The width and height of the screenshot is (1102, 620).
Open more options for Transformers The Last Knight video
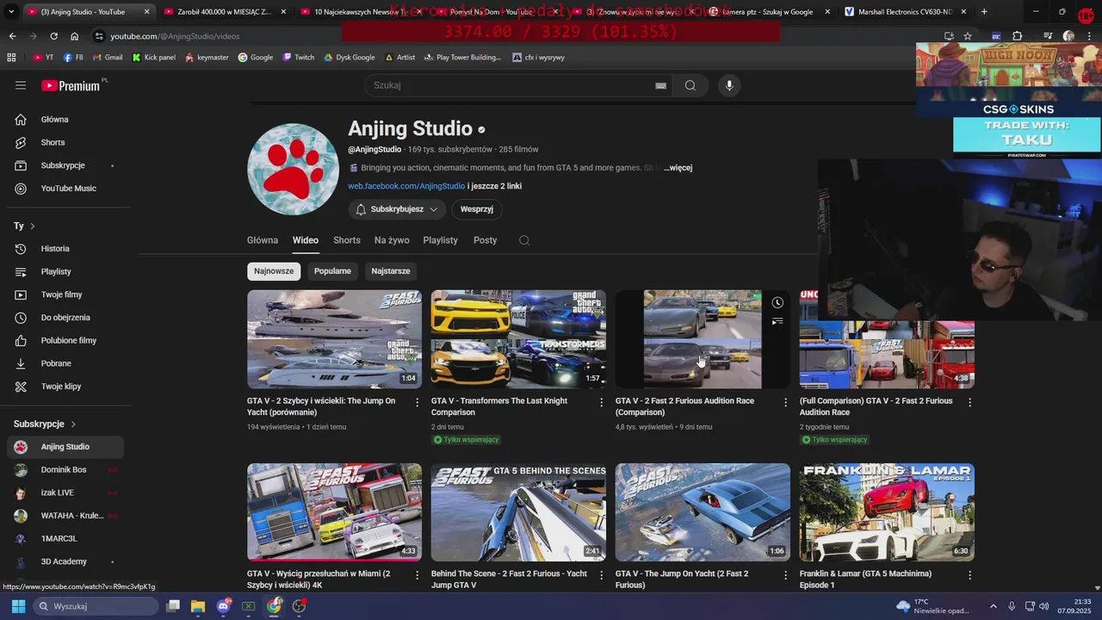point(601,402)
